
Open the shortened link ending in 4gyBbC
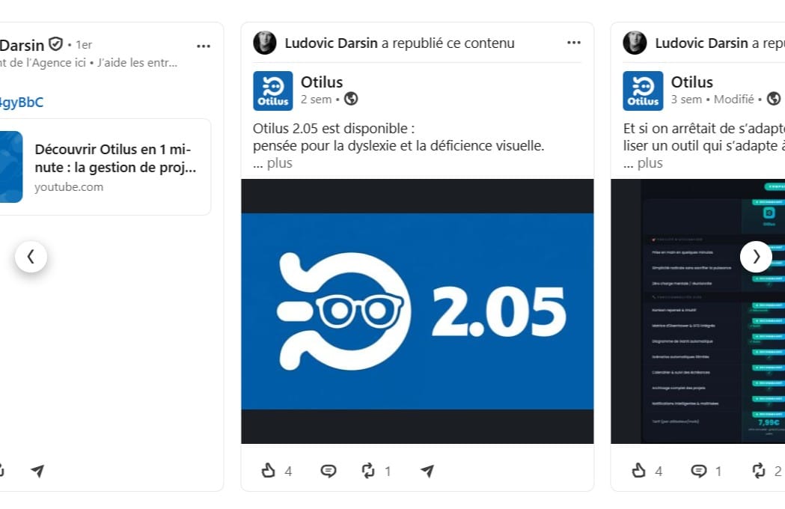click(x=22, y=103)
